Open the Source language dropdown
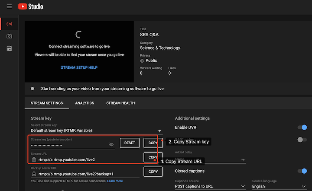The image size is (312, 191). [279, 186]
